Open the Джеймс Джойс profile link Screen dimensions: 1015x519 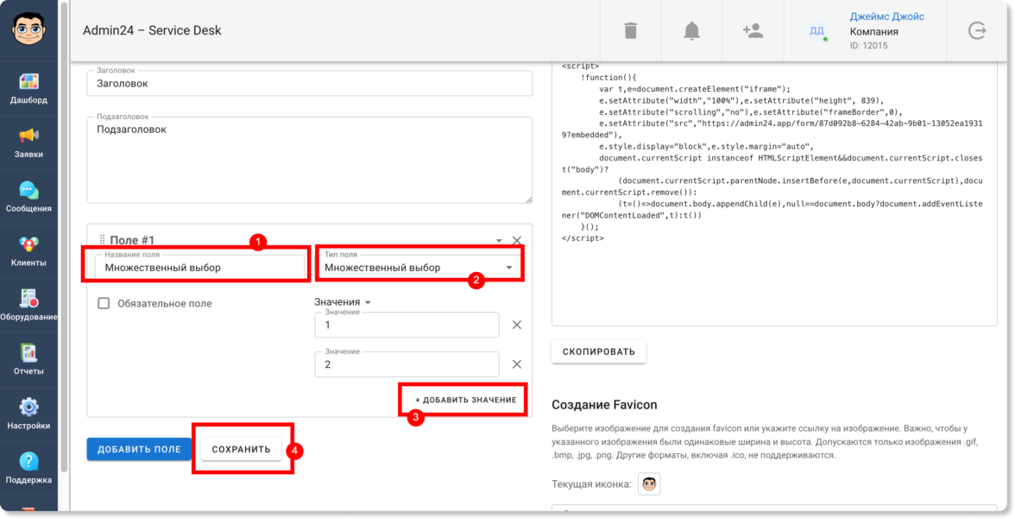point(887,17)
